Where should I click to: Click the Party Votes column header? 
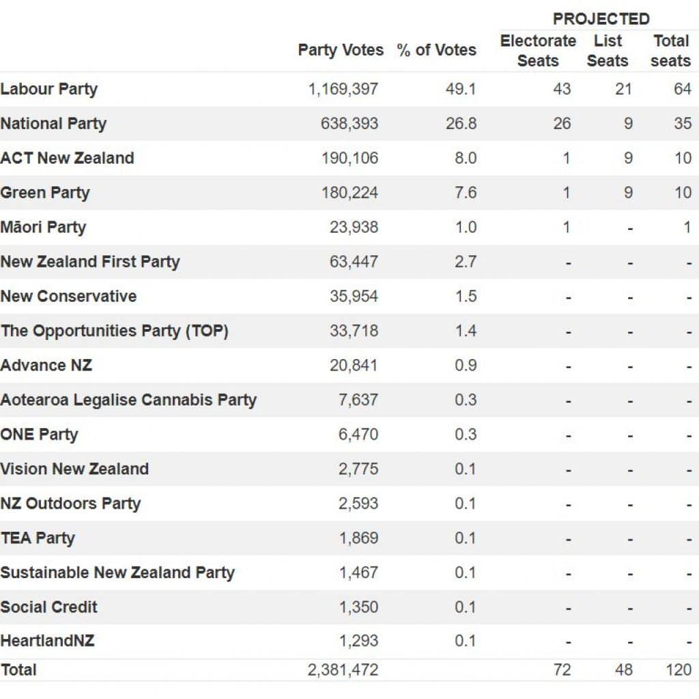pyautogui.click(x=341, y=51)
